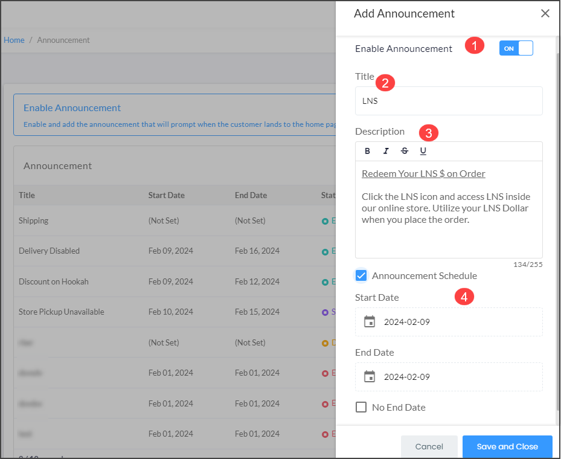Click the Enable Announcement banner heading

[72, 108]
